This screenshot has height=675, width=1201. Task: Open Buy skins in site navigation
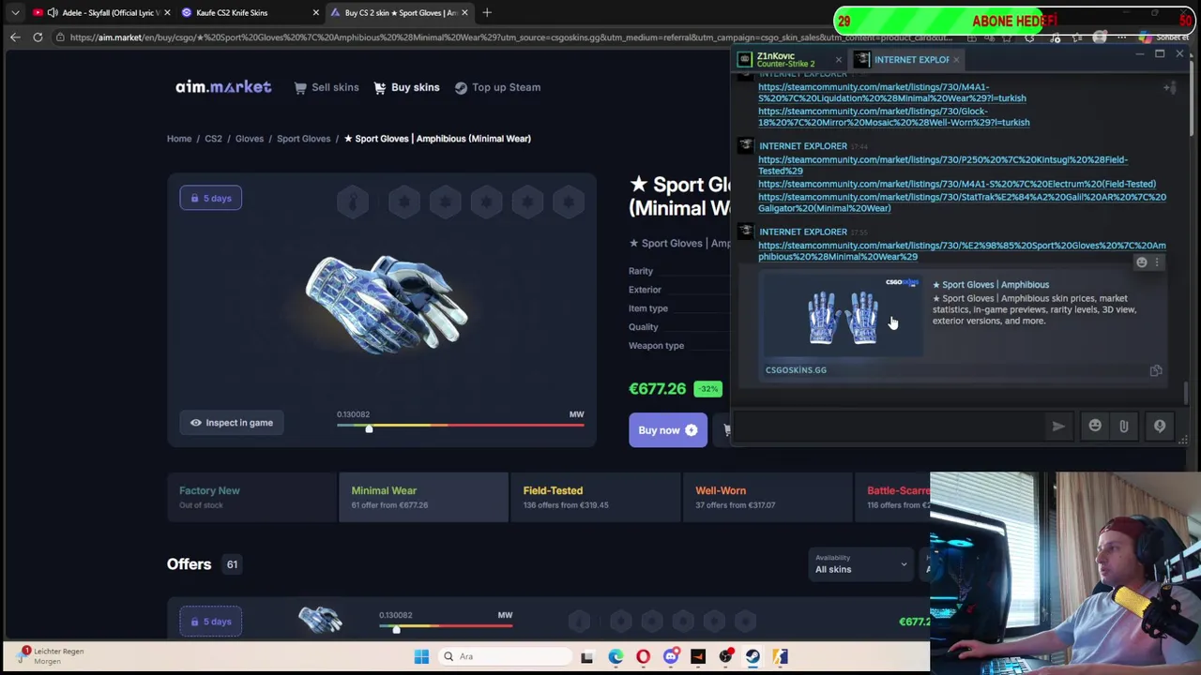coord(406,87)
